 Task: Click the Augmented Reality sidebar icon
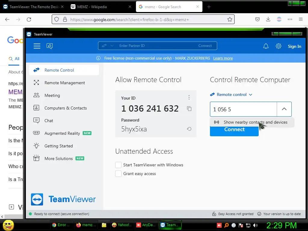[x=36, y=133]
